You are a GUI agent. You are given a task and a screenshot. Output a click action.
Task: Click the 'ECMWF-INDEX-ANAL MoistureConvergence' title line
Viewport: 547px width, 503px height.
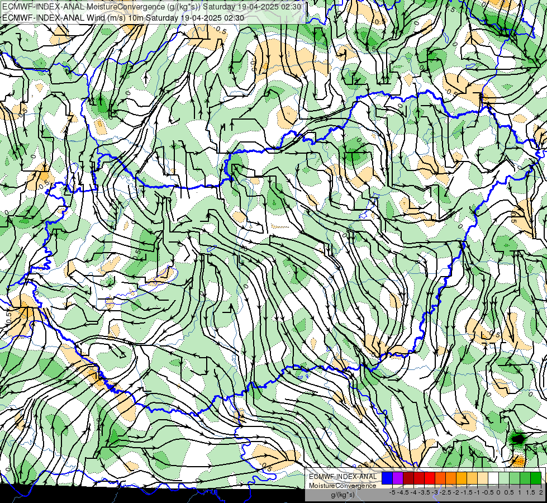click(151, 7)
